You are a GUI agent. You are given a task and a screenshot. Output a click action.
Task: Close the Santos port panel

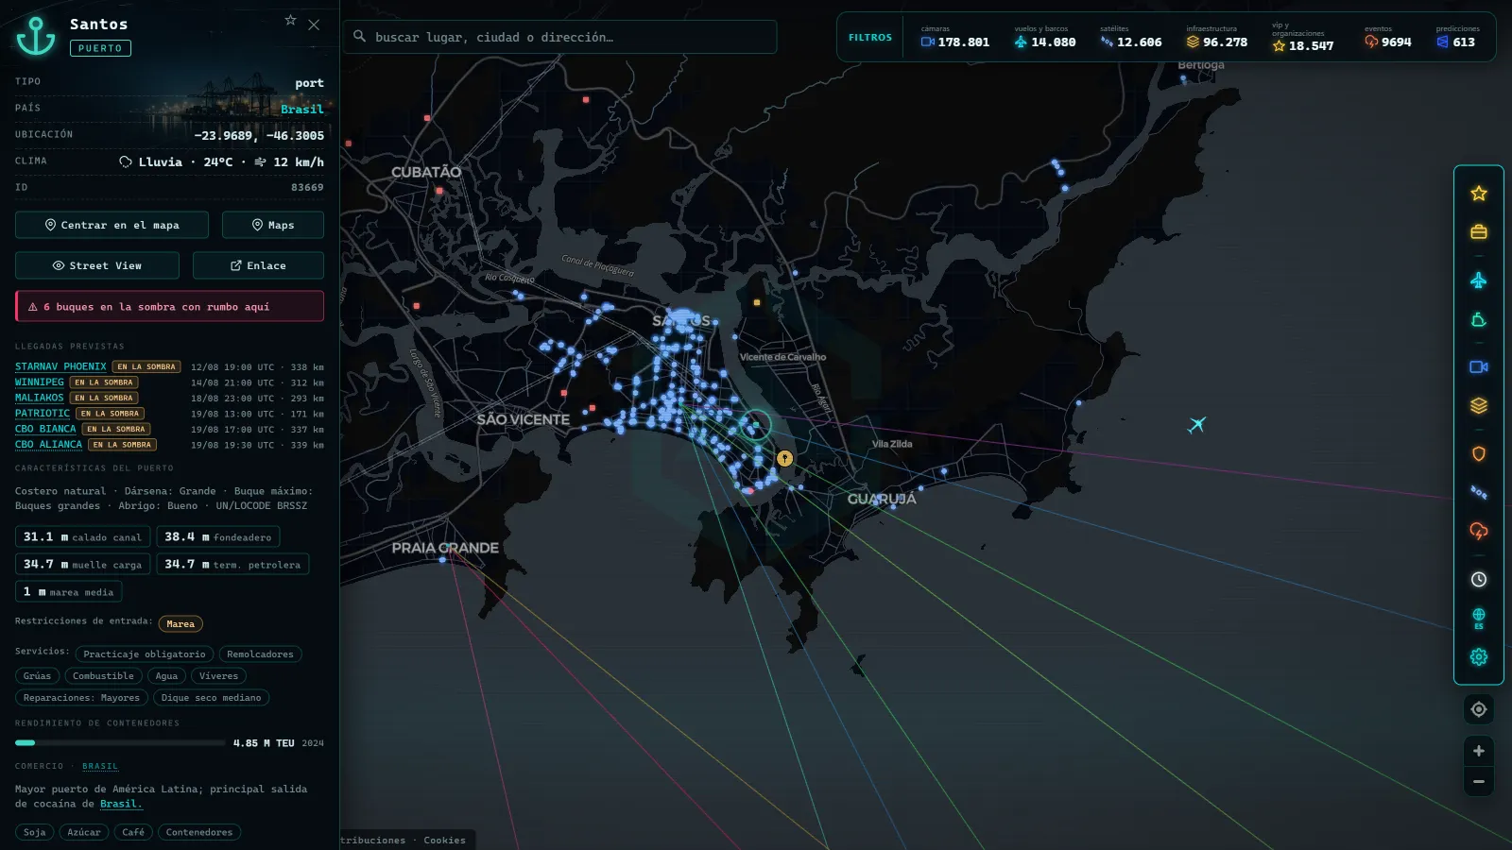314,25
